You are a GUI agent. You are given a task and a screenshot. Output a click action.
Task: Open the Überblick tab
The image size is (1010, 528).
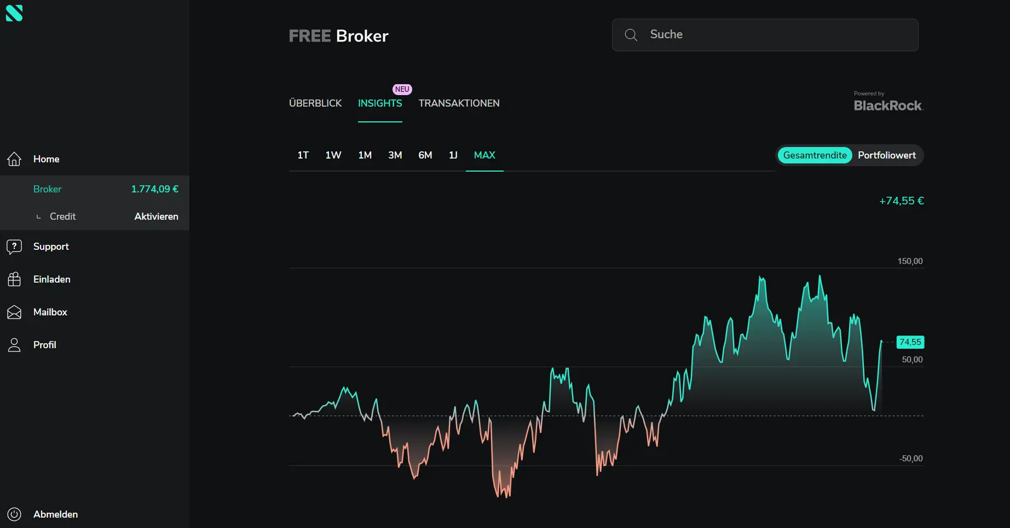point(315,103)
